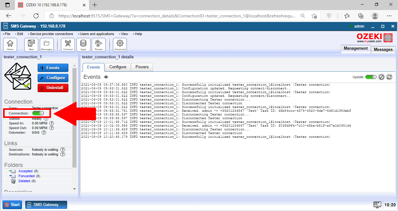
Task: Click the admin user label
Action: pyautogui.click(x=359, y=26)
